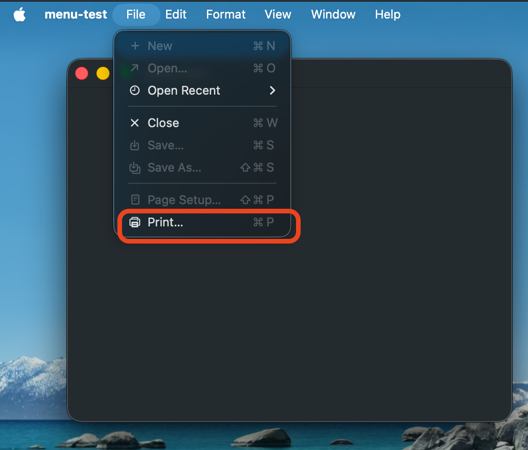The width and height of the screenshot is (528, 450).
Task: Open the Format menu
Action: 225,14
